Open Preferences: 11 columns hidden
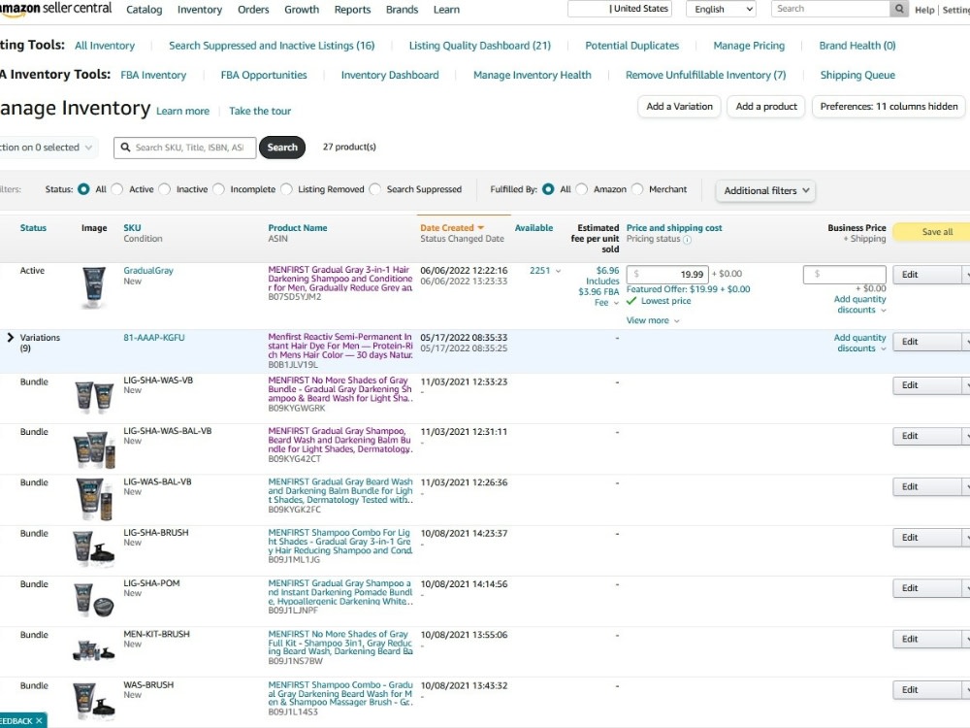The height and width of the screenshot is (728, 970). point(889,107)
